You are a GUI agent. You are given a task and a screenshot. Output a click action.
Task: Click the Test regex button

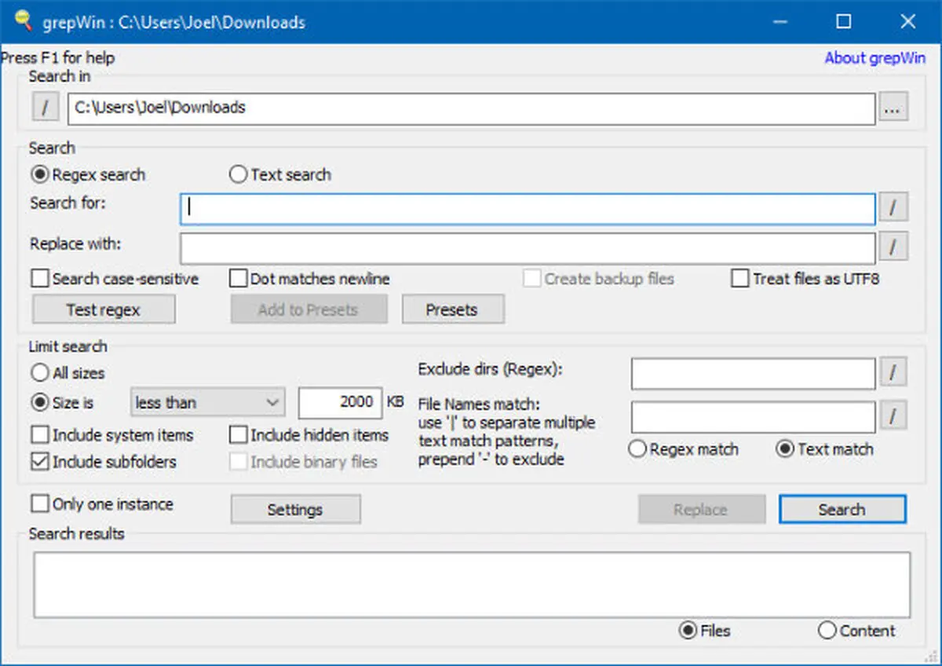click(x=104, y=309)
